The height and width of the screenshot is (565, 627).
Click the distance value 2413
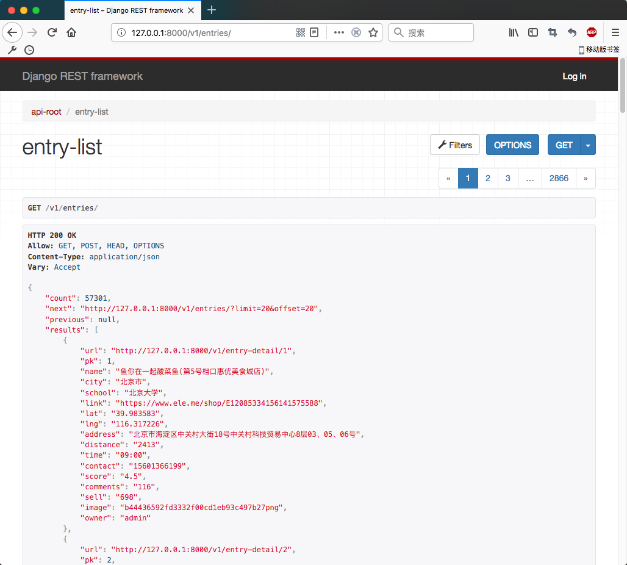146,445
